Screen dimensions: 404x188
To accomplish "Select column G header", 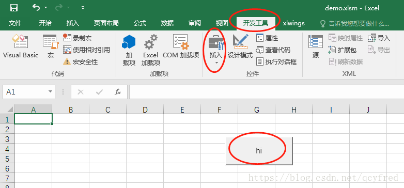I will (257, 109).
